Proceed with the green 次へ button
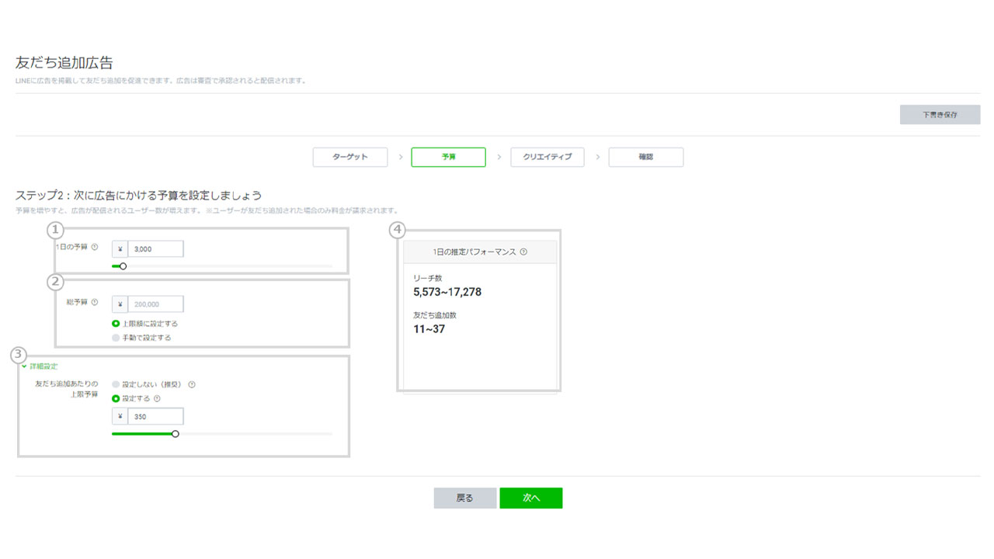 (530, 498)
